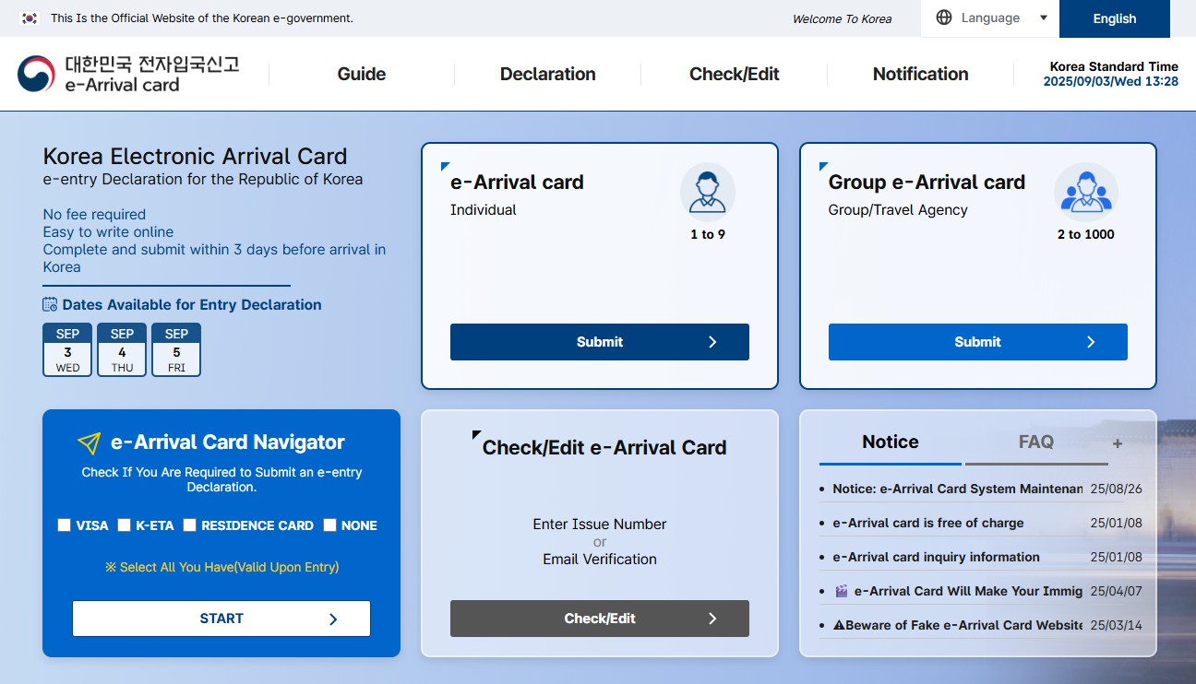Click the globe icon beside Language

944,18
